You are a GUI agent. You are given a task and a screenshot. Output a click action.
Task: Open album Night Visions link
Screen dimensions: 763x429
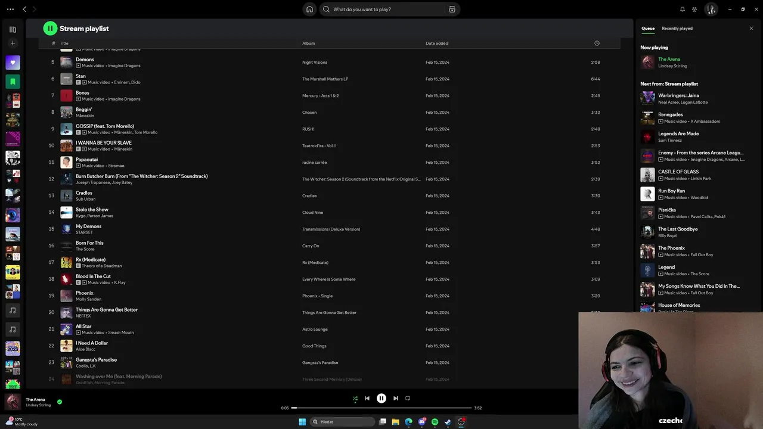[314, 62]
